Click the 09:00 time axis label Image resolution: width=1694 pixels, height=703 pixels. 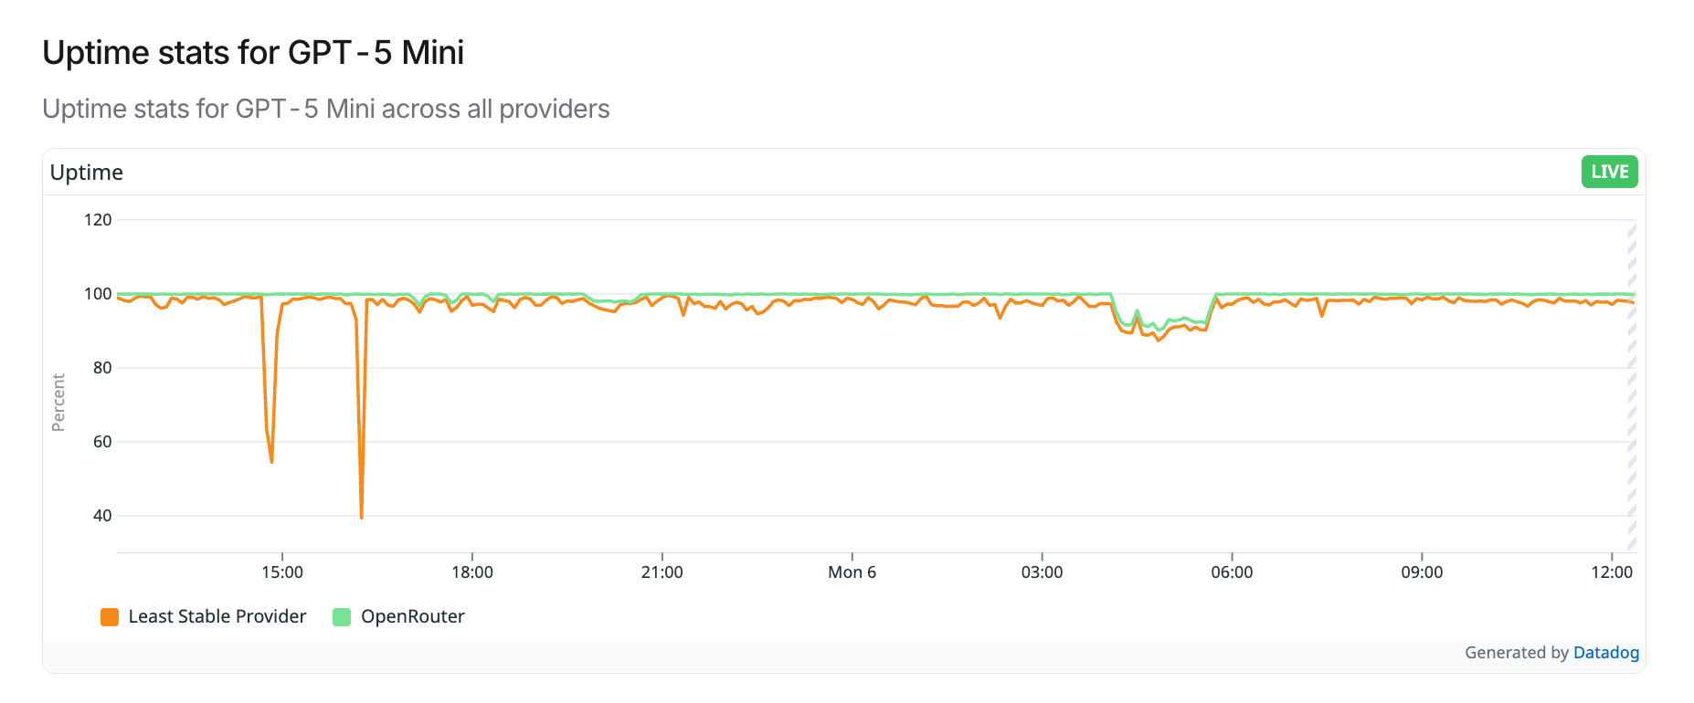tap(1422, 572)
